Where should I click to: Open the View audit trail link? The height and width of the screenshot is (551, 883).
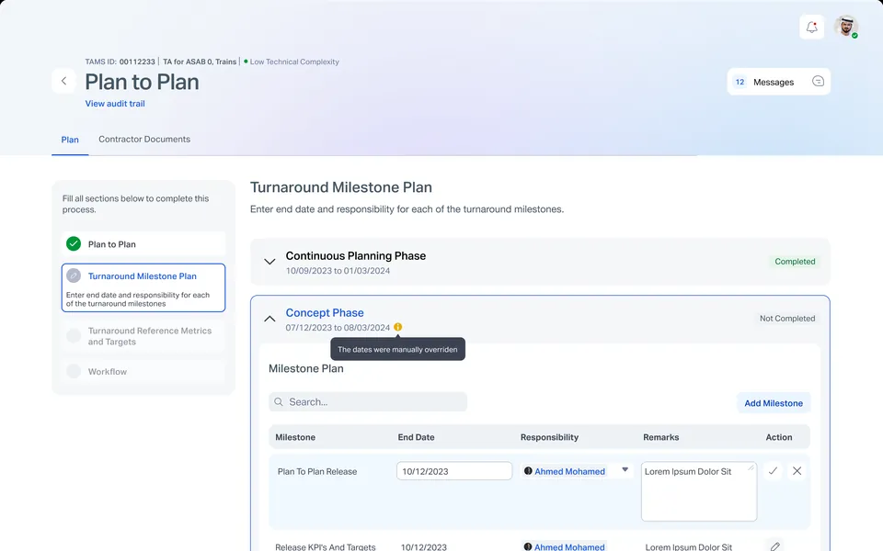pos(115,104)
